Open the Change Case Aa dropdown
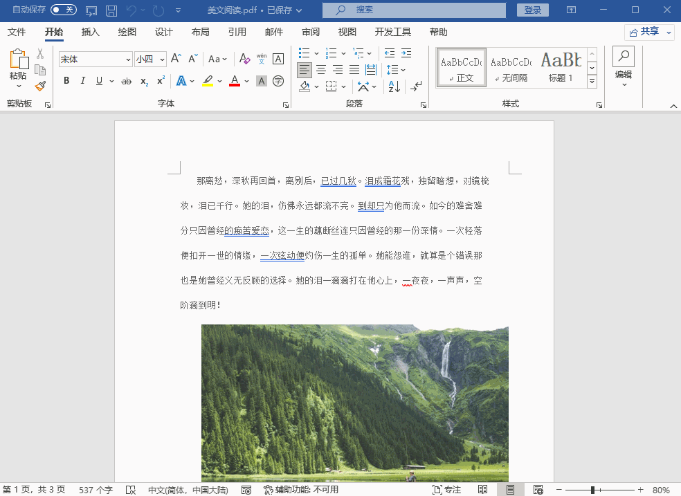The width and height of the screenshot is (681, 496). 217,59
